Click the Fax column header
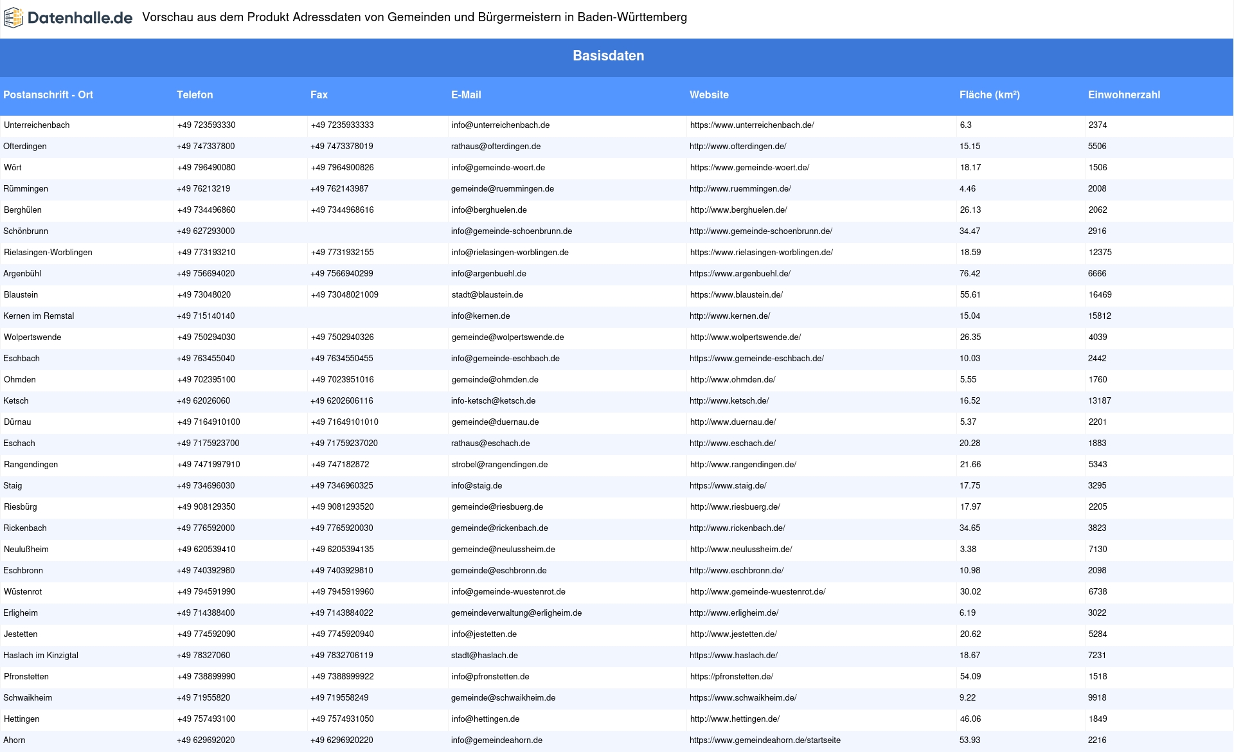Image resolution: width=1234 pixels, height=752 pixels. [319, 94]
